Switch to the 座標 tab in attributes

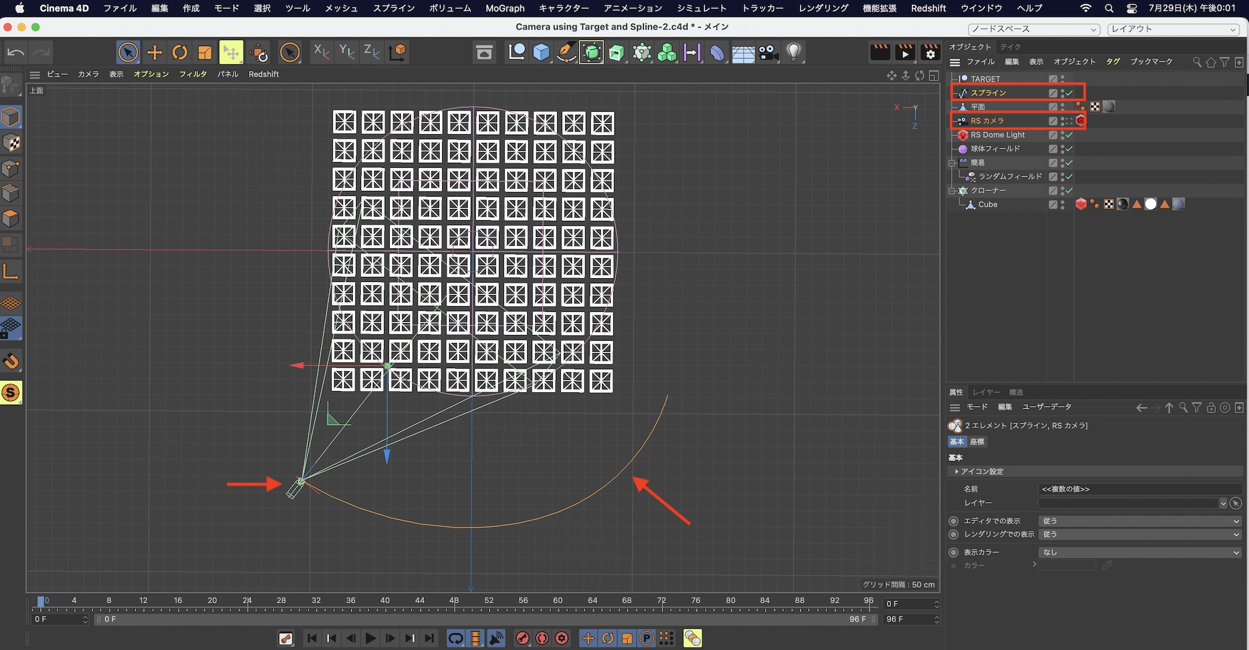coord(977,442)
